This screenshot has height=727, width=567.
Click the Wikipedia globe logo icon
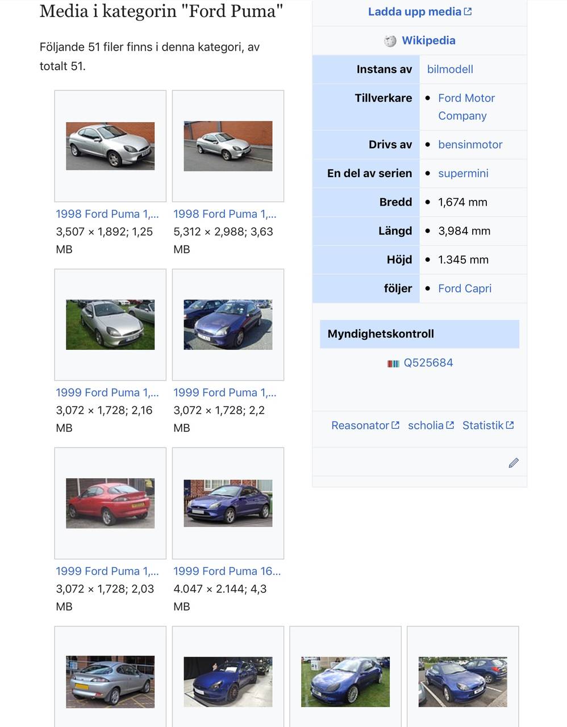(x=390, y=41)
